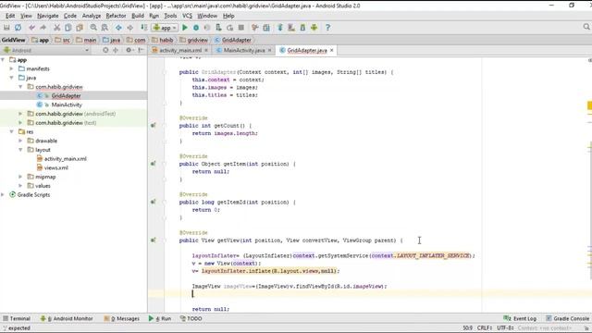
Task: Open the VCS menu
Action: pos(187,16)
